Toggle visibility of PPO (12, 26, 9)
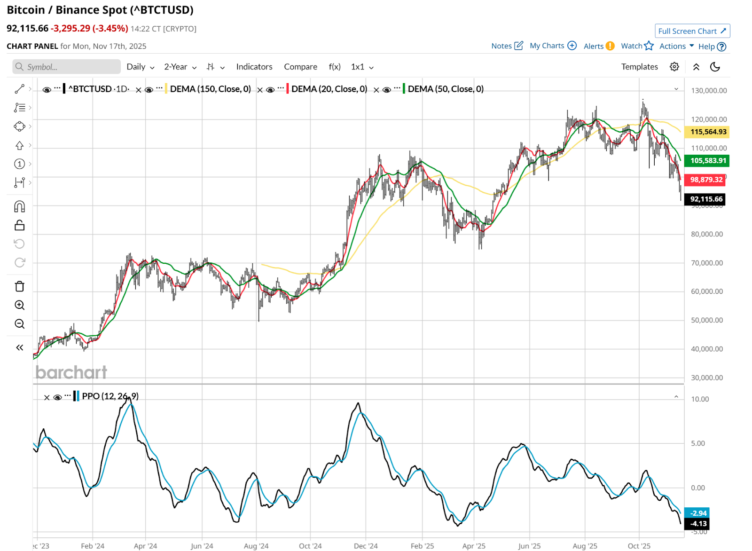Viewport: 752px width, 551px height. click(x=58, y=397)
